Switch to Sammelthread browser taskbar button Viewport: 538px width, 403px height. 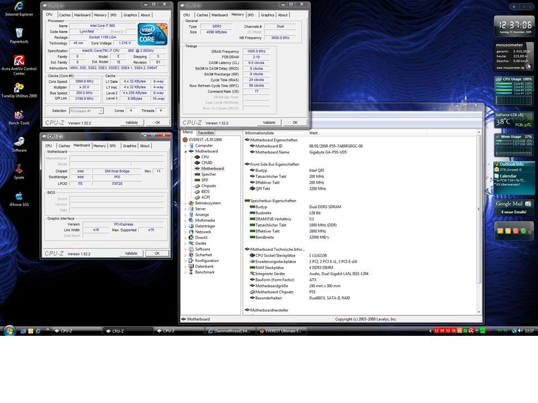pyautogui.click(x=230, y=331)
